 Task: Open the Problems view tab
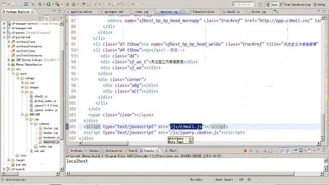pos(74,151)
